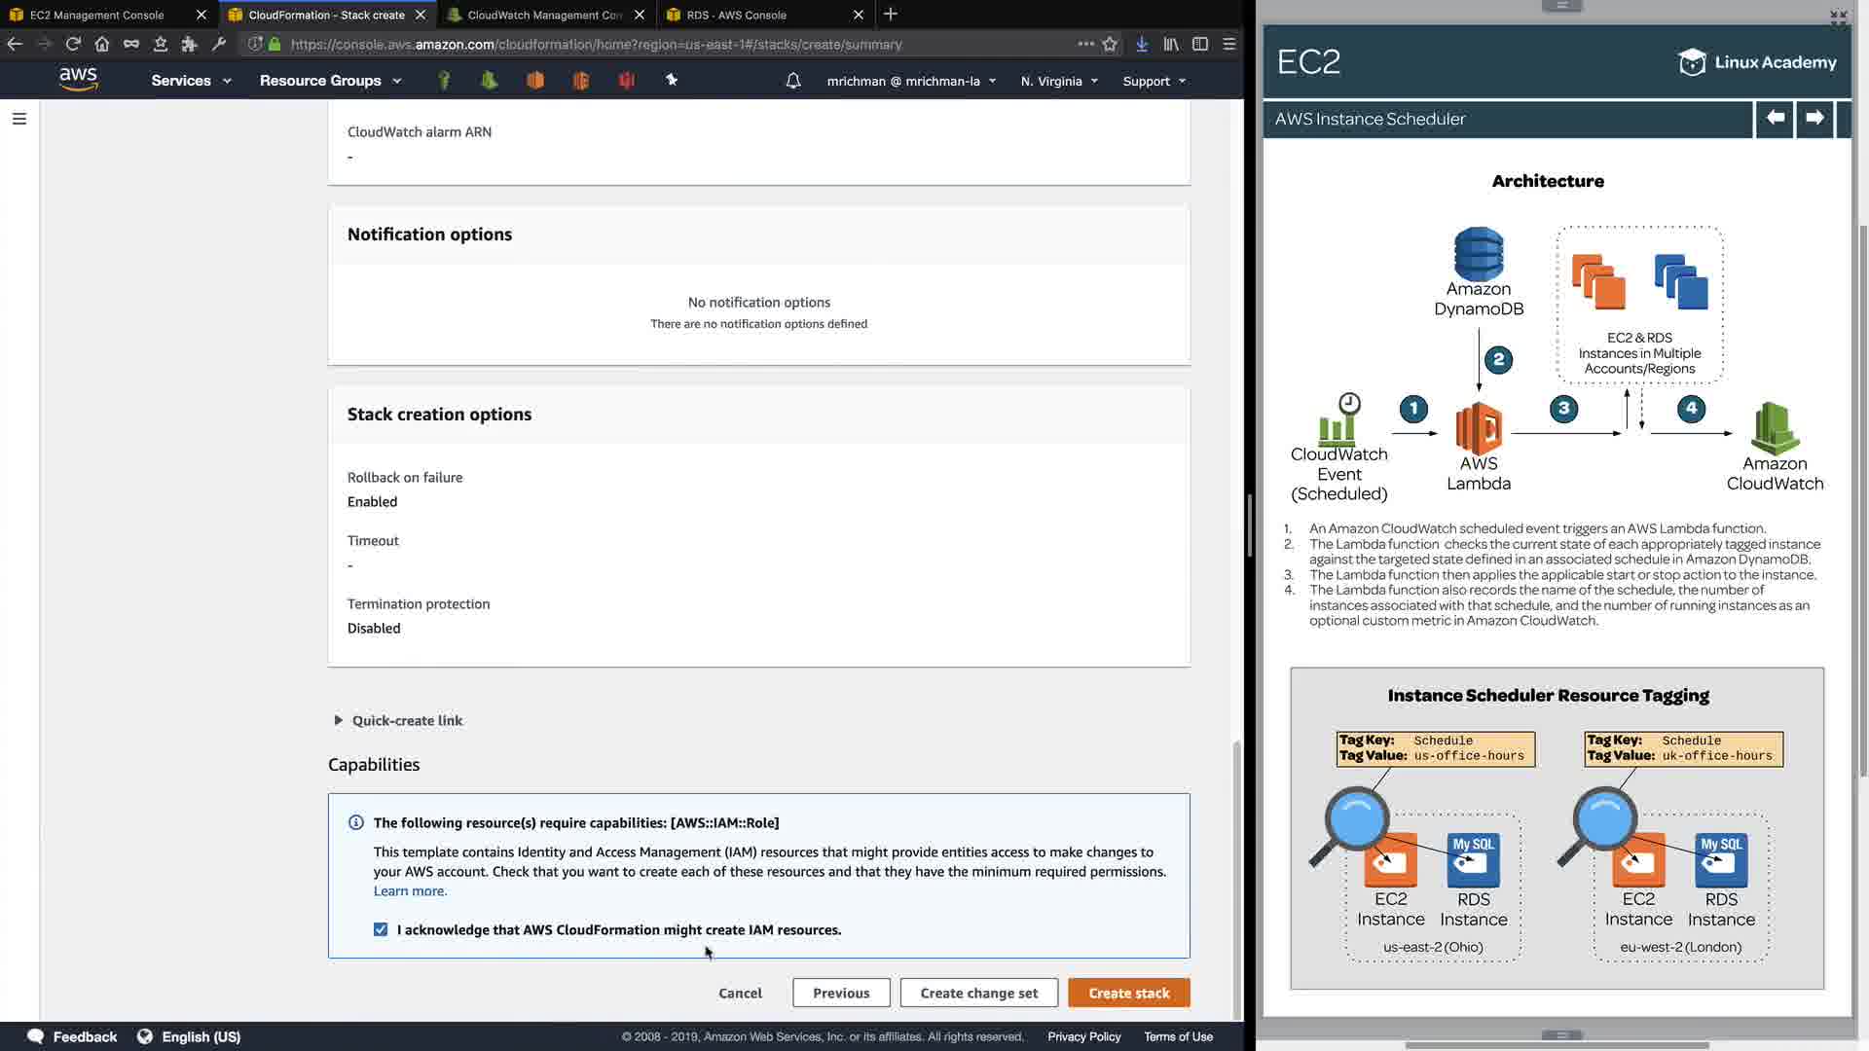Bookmark page with the star icon
The width and height of the screenshot is (1869, 1051).
point(1110,44)
